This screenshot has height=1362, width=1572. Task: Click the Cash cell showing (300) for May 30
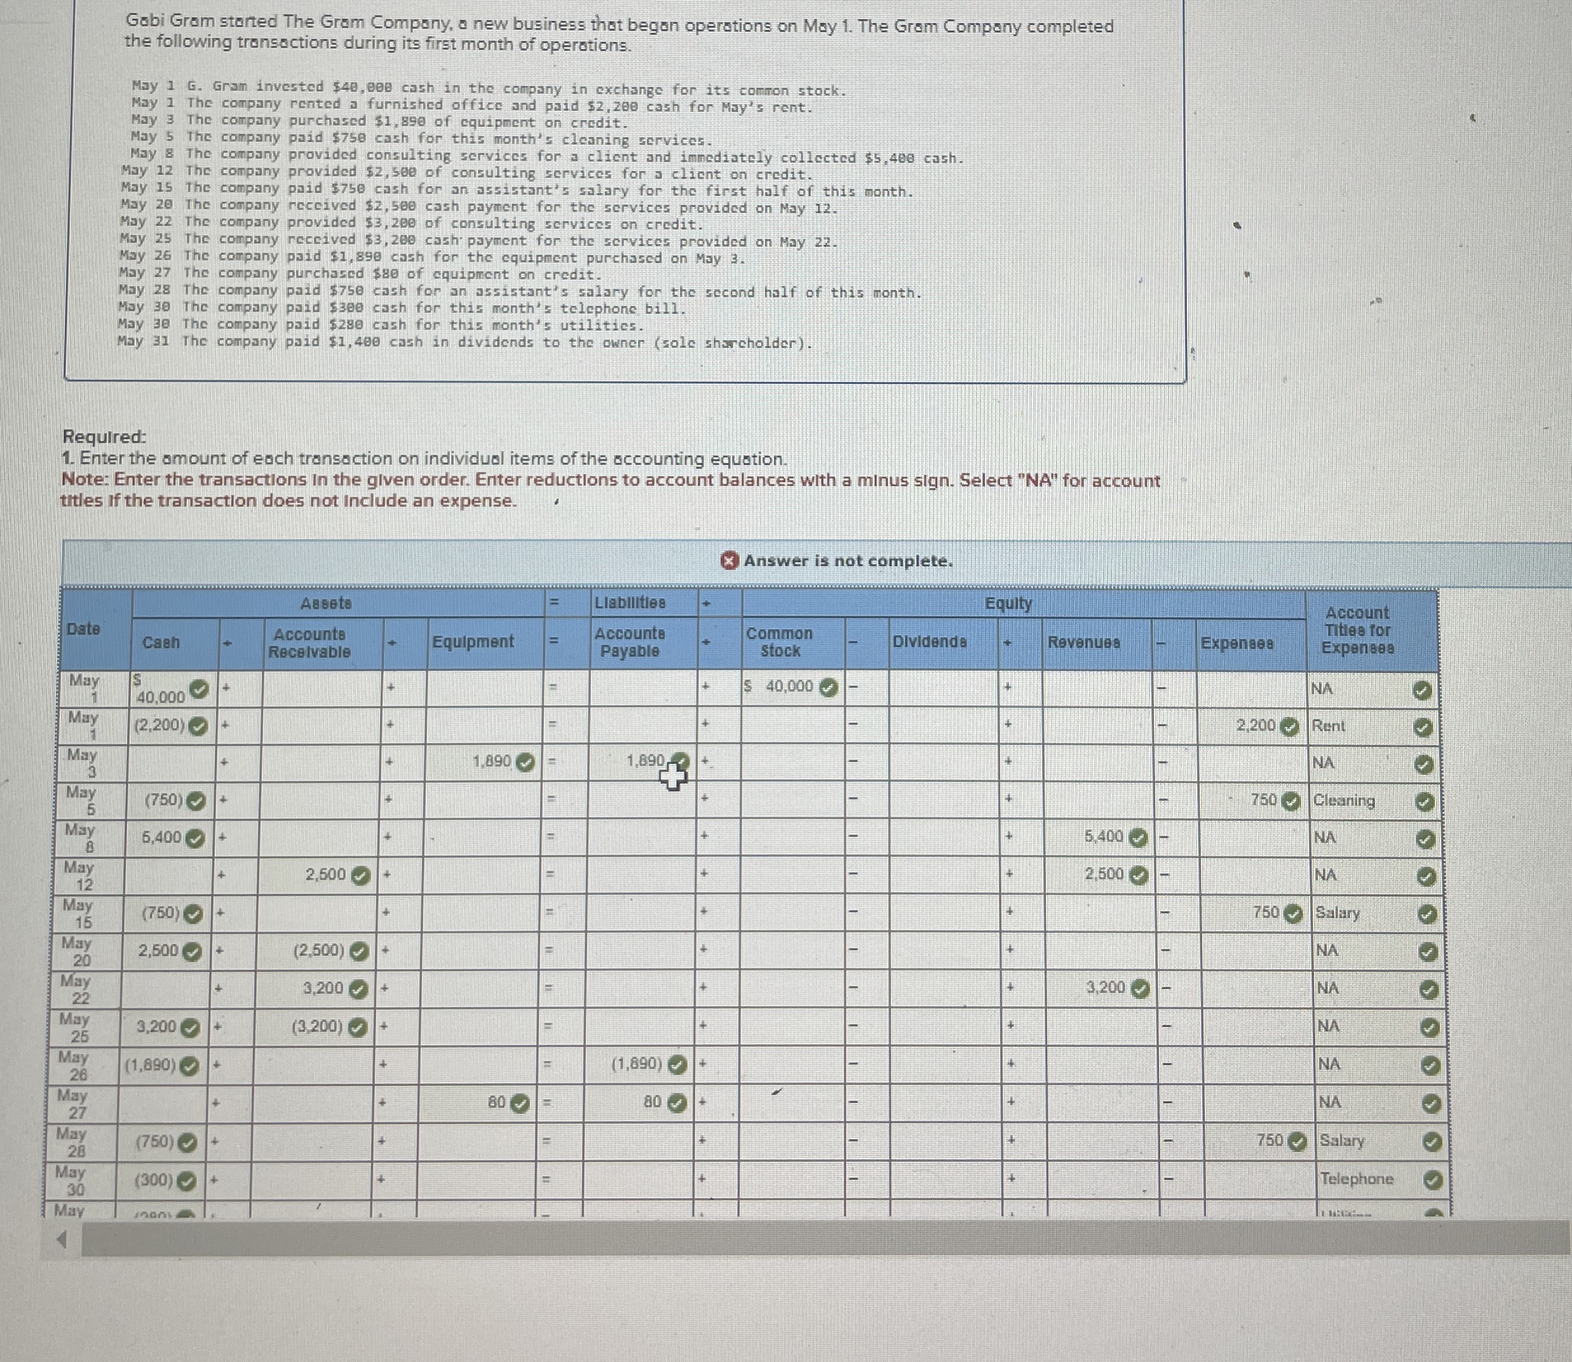click(154, 1180)
